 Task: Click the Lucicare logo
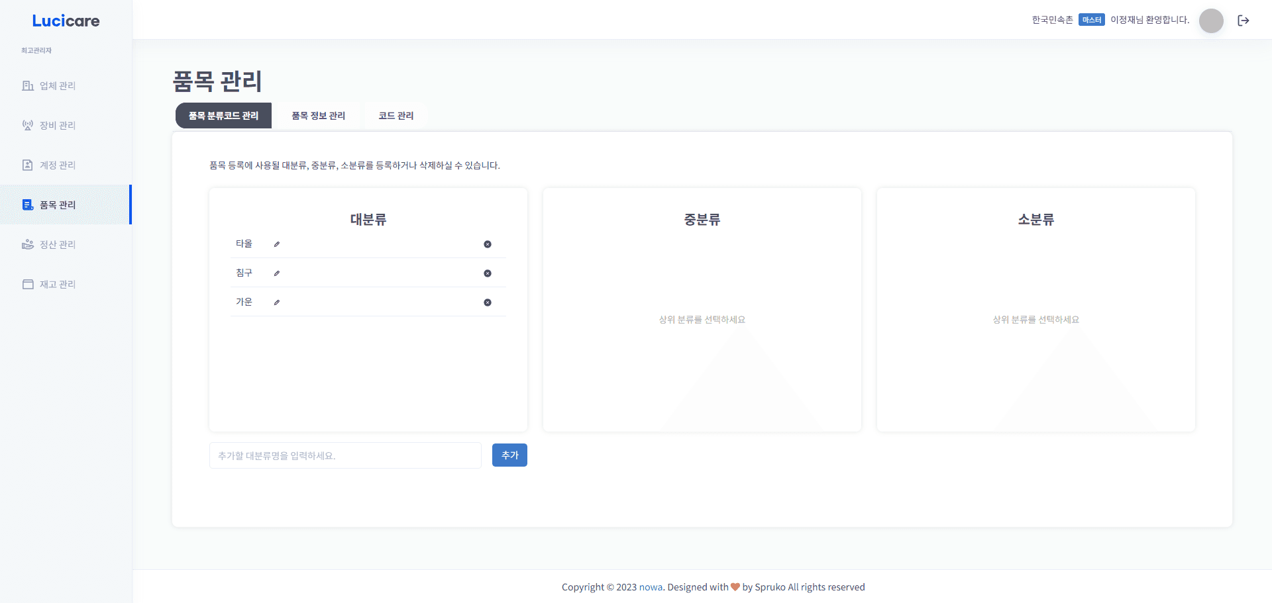tap(66, 21)
